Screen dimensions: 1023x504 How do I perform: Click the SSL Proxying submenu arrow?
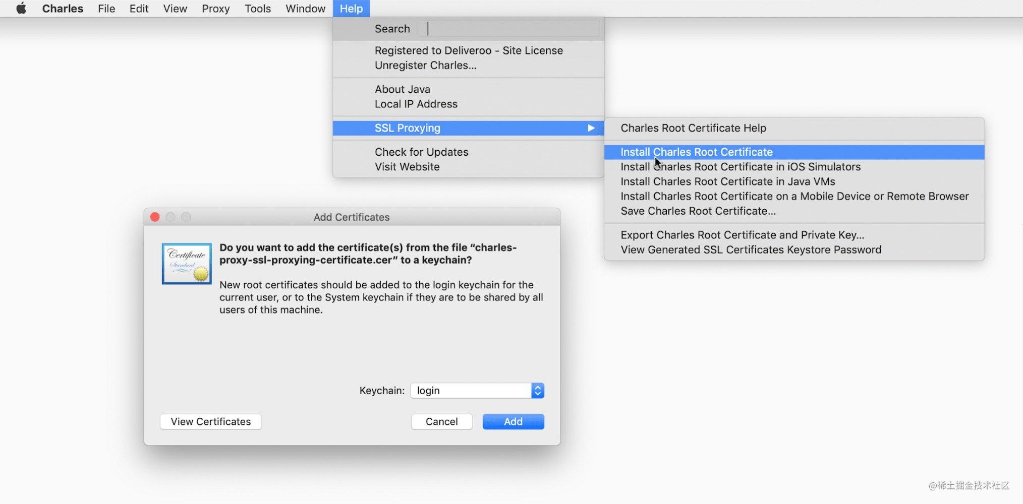pyautogui.click(x=591, y=128)
